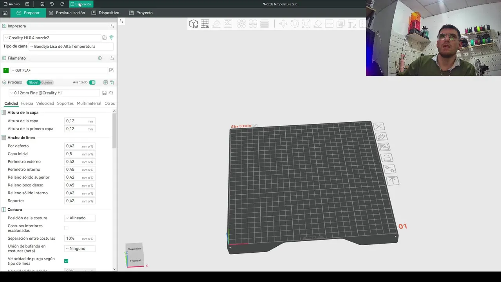Click the Calibración button
The height and width of the screenshot is (282, 501).
click(x=81, y=4)
